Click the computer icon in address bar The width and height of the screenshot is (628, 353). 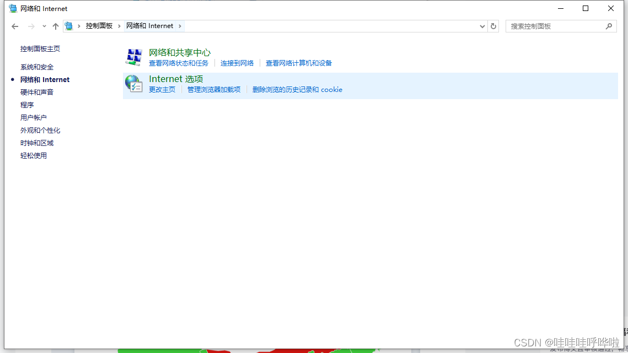pos(69,26)
